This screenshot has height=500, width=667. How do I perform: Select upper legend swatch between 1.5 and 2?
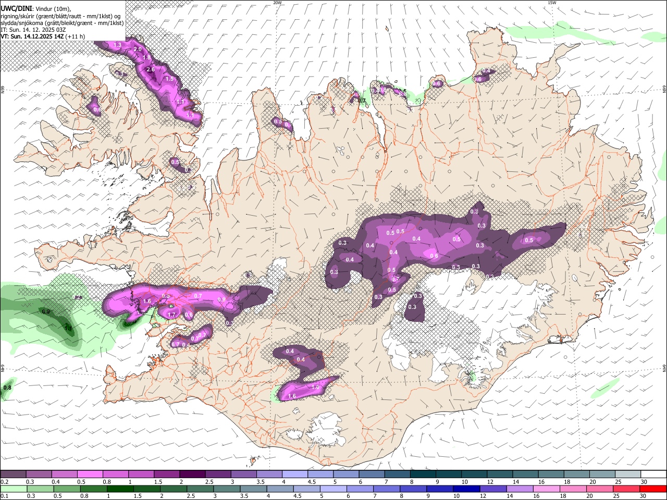167,474
